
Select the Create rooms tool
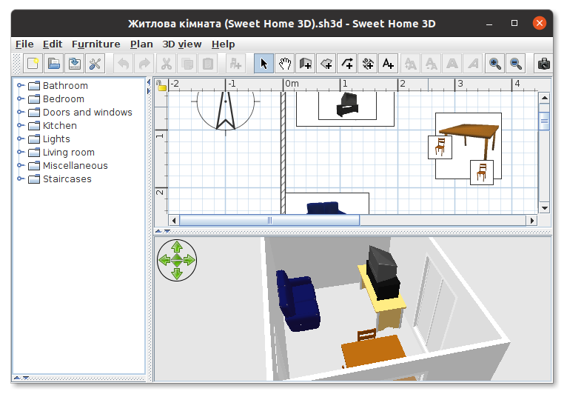coord(326,64)
